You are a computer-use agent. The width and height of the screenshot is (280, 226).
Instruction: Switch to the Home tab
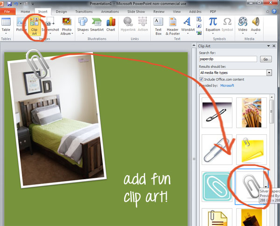coord(25,12)
